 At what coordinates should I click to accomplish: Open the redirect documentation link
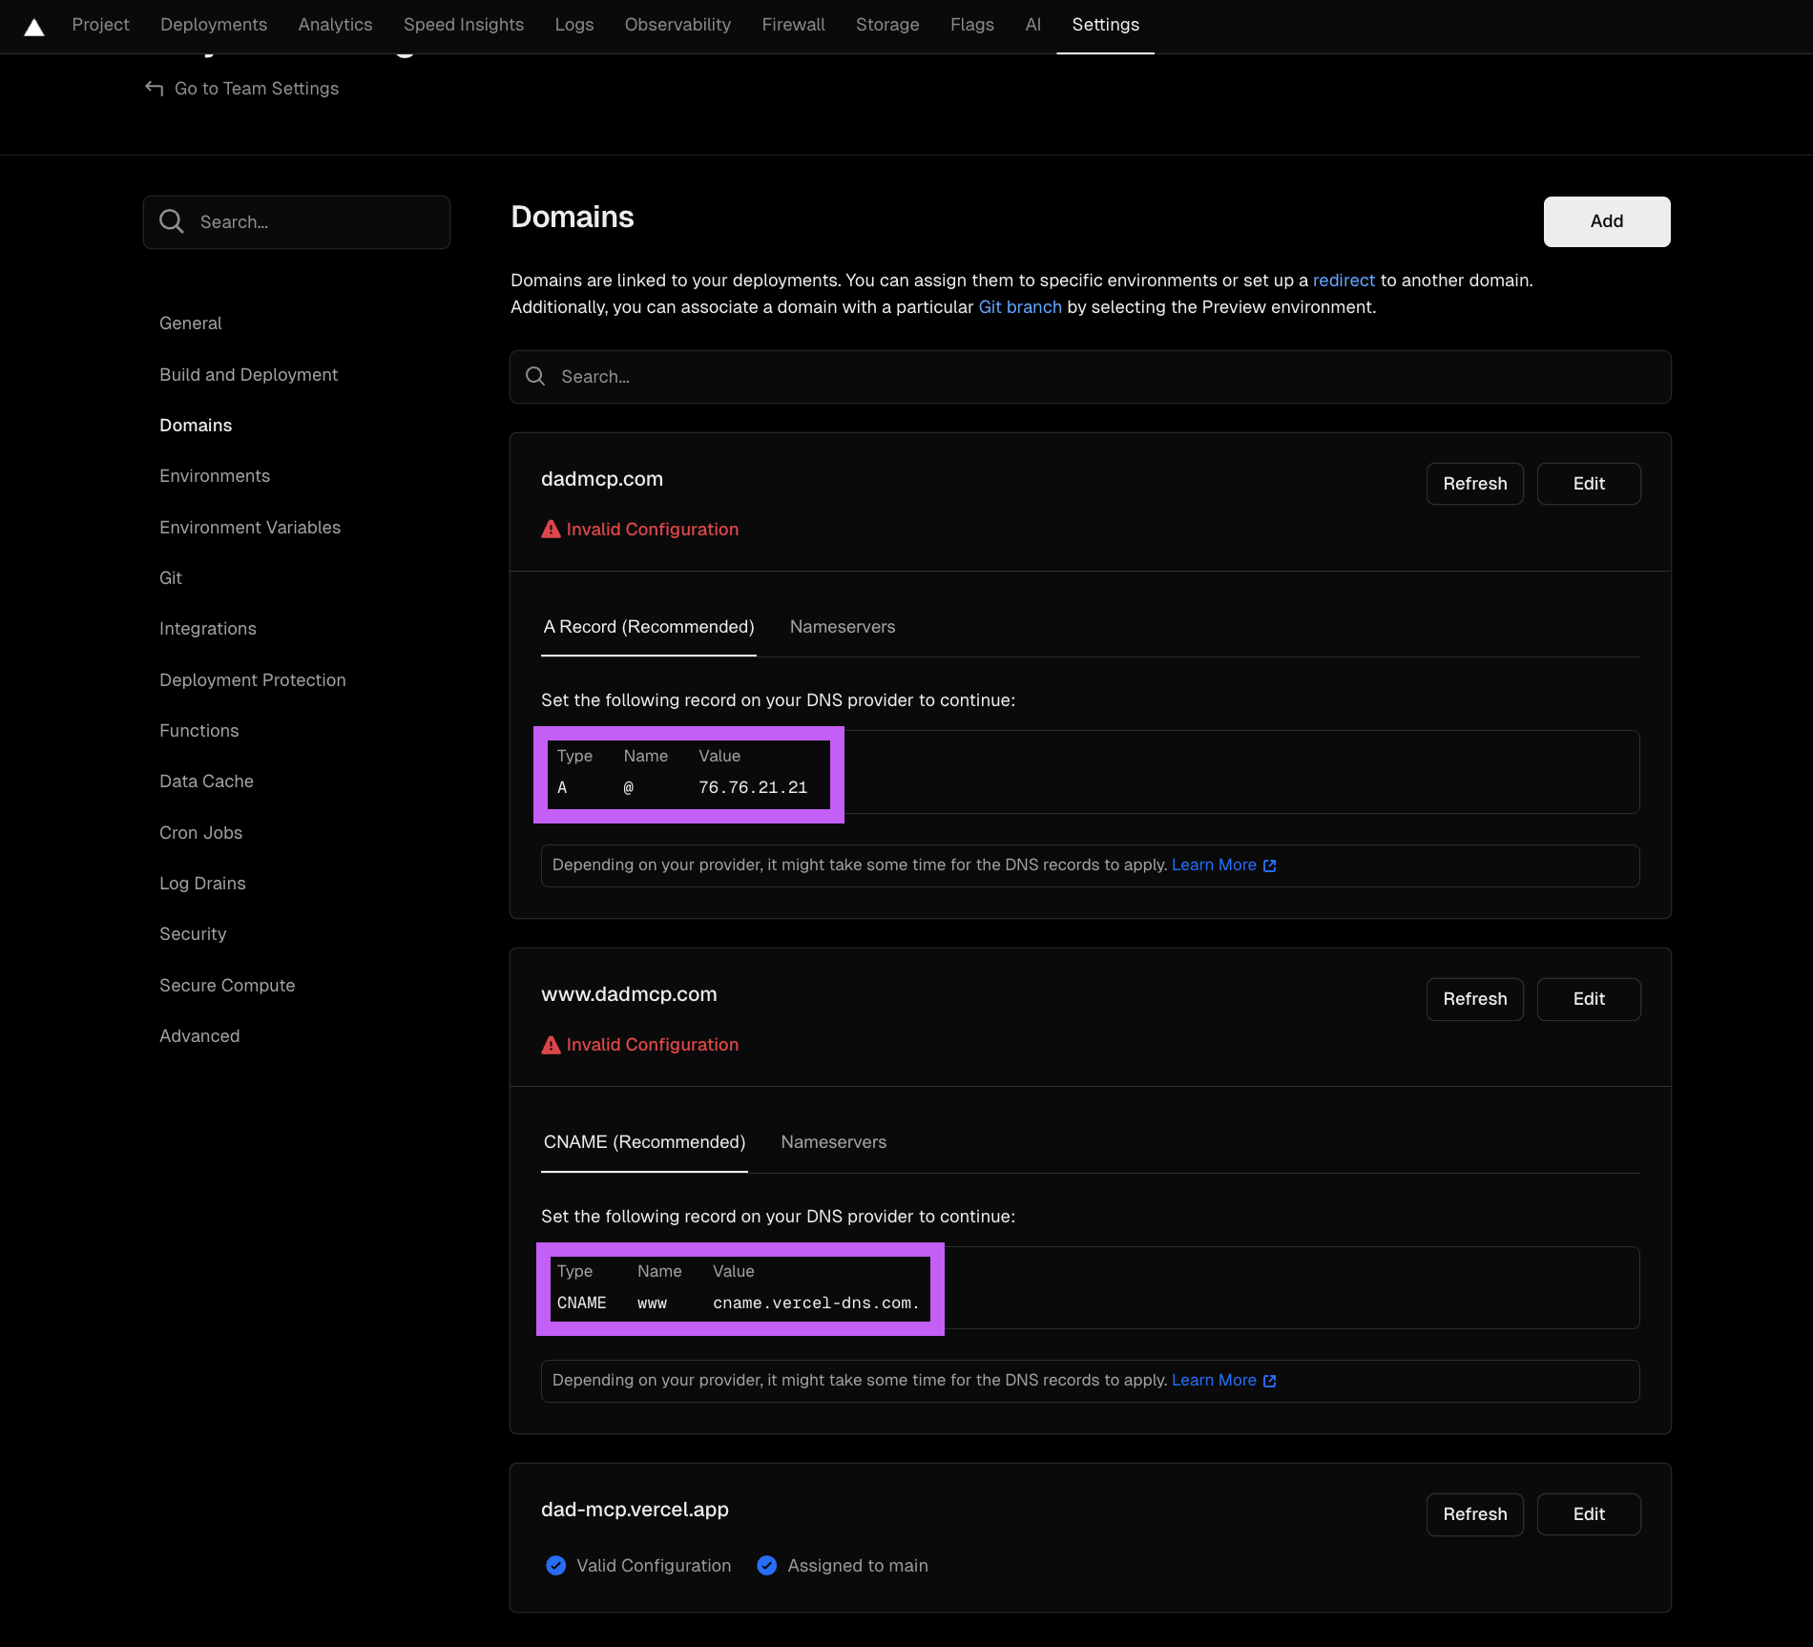pos(1344,281)
